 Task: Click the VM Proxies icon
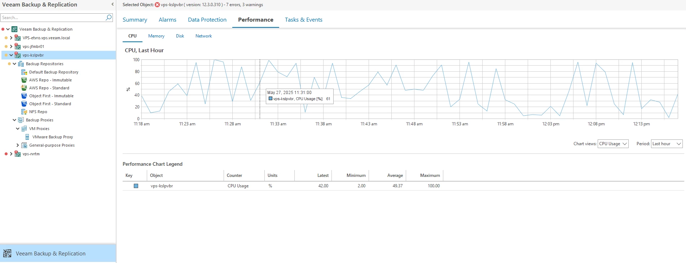[24, 129]
